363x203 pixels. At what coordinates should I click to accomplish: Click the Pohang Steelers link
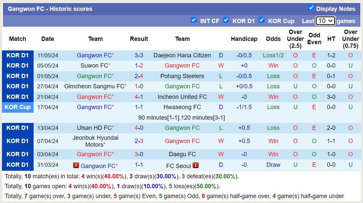(182, 76)
